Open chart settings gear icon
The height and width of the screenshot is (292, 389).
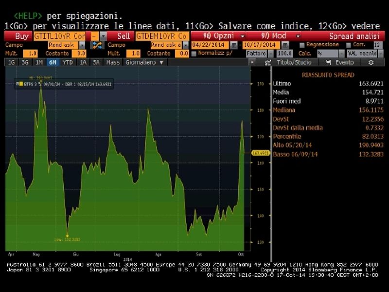[x=371, y=62]
